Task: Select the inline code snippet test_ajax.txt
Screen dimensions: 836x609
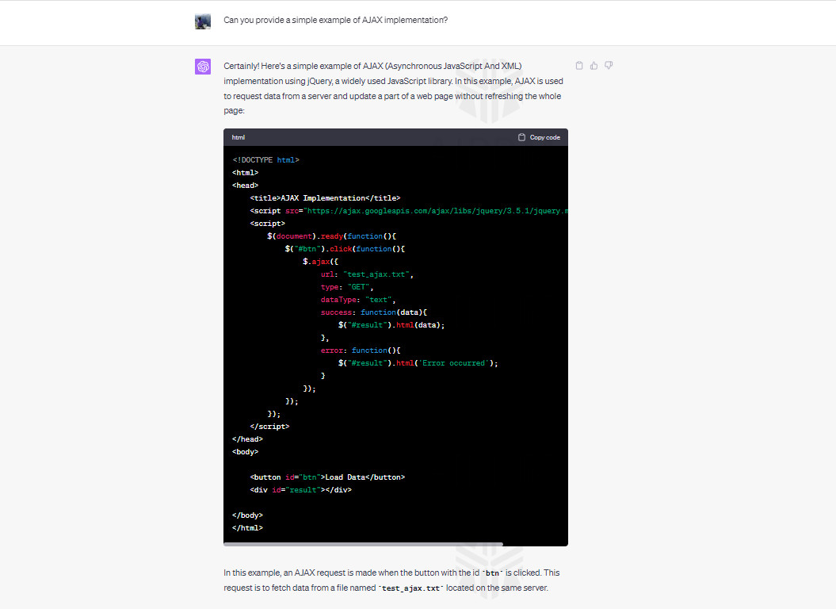Action: (x=410, y=588)
